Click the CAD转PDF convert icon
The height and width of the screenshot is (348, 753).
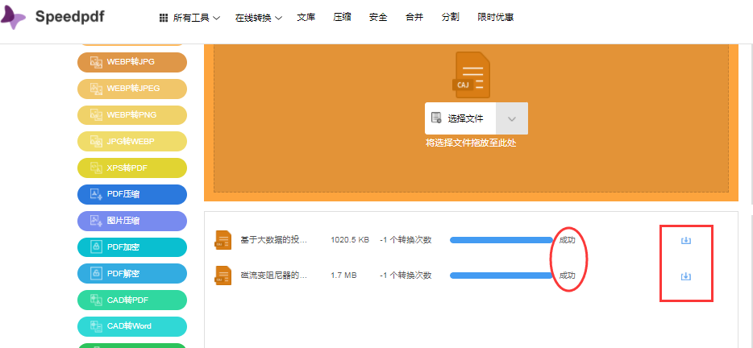click(97, 300)
